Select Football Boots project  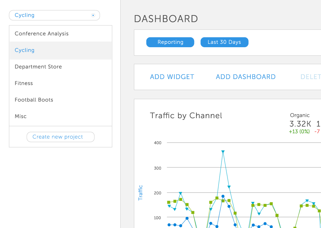click(60, 100)
